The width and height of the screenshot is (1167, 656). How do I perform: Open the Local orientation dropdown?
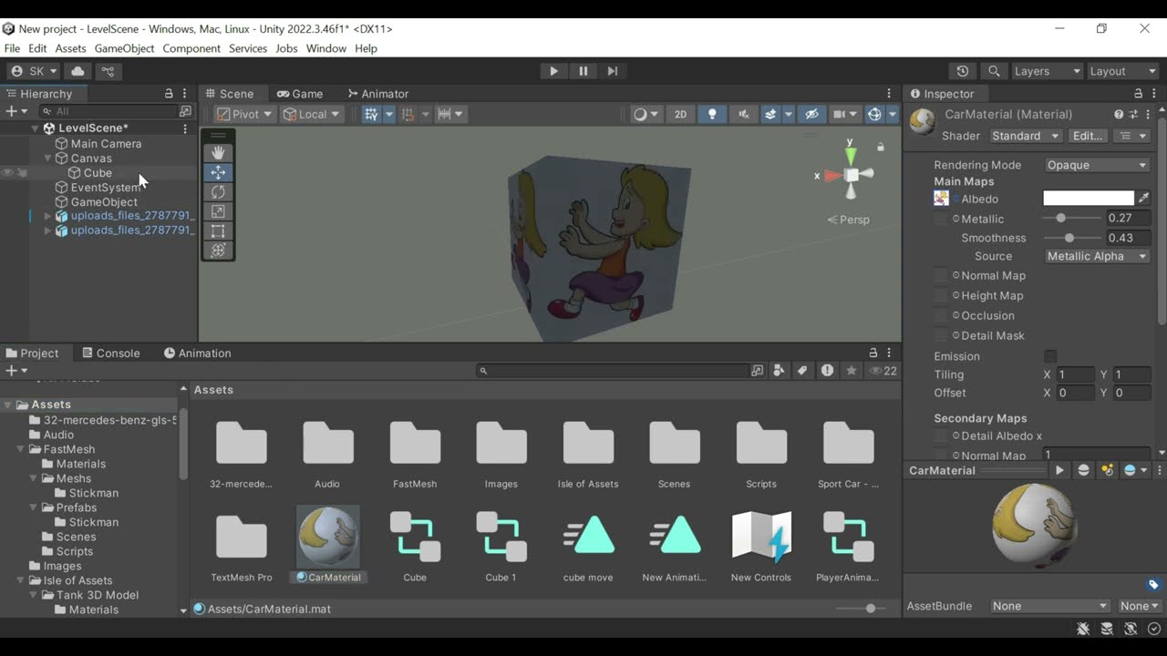point(311,114)
